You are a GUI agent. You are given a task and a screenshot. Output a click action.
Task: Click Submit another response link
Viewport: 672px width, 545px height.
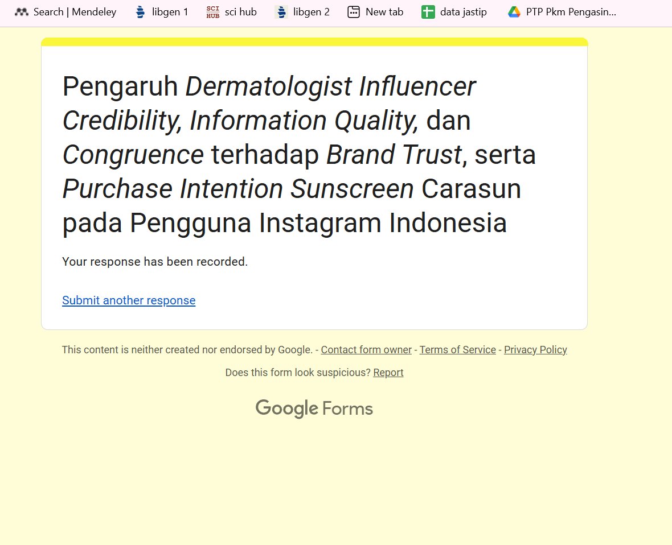click(x=129, y=300)
